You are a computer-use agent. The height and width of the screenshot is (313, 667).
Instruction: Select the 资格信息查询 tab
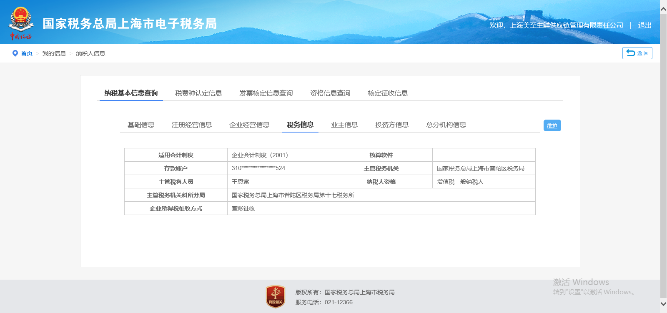[330, 93]
